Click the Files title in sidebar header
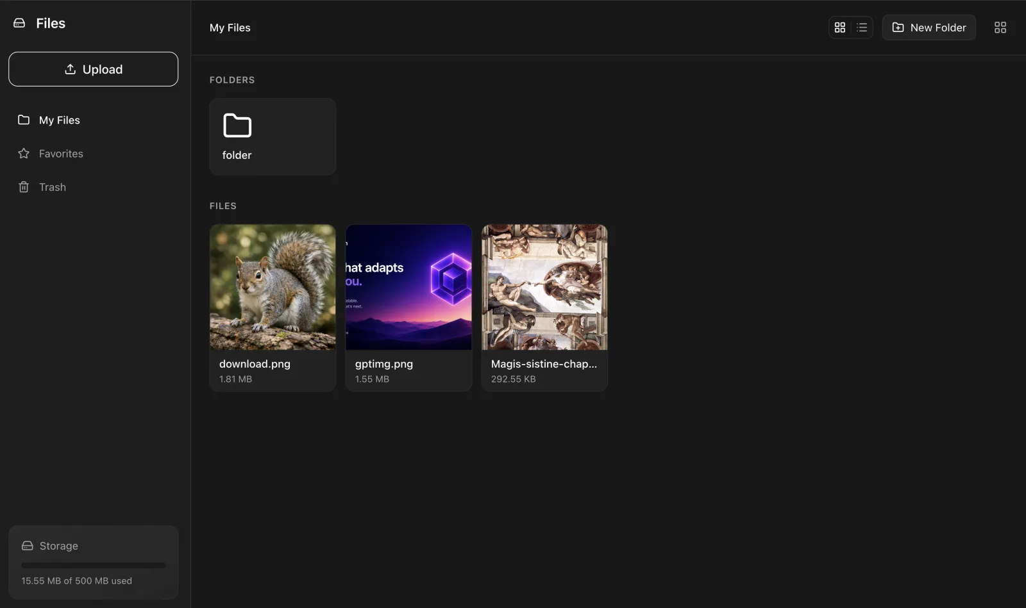Screen dimensions: 1026x608 click(51, 23)
